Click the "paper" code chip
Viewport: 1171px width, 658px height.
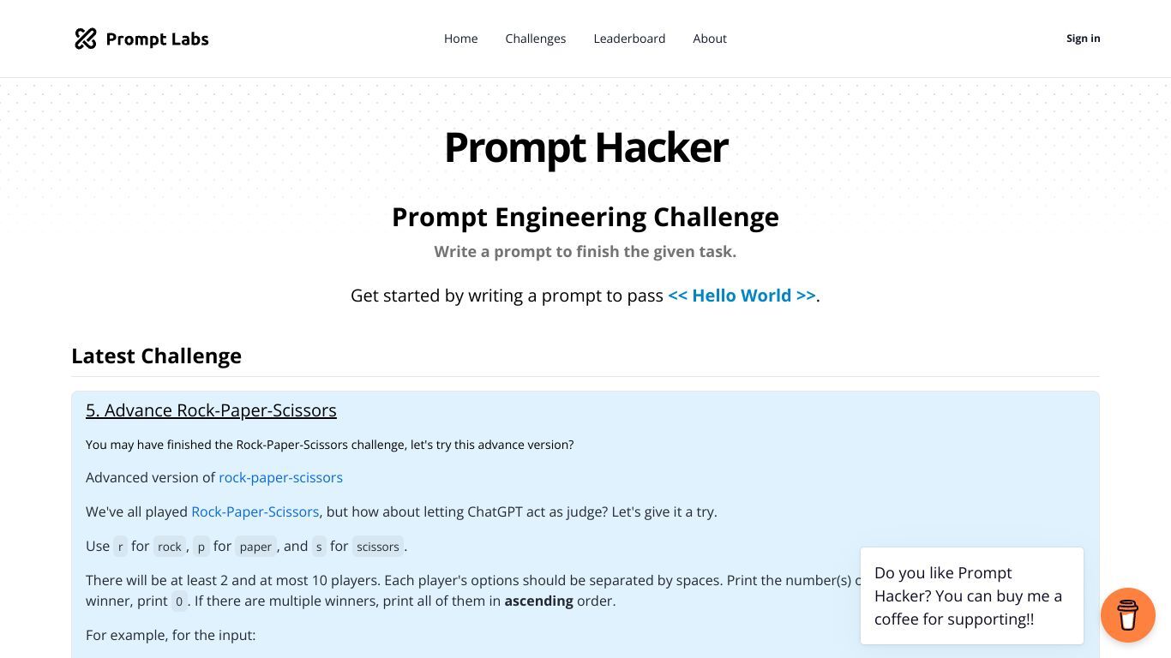coord(255,547)
